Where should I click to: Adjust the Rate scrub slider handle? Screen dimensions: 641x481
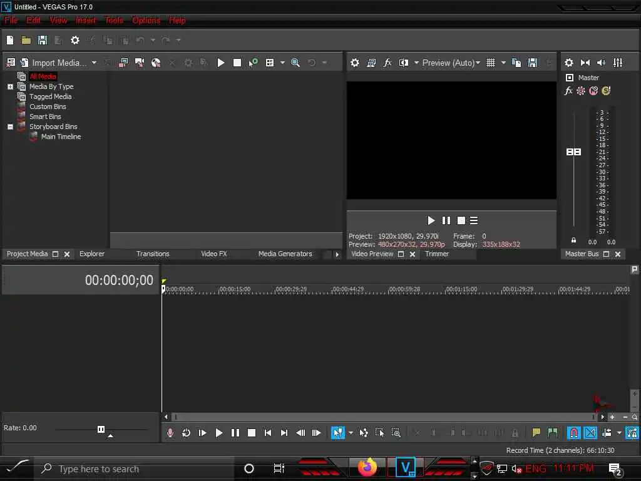(x=101, y=429)
